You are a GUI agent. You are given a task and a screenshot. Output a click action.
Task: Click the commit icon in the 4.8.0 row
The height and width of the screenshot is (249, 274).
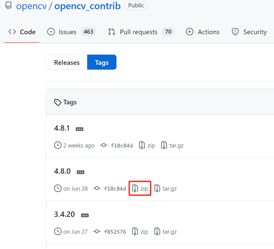click(97, 188)
